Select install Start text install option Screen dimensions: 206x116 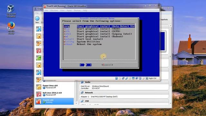(x=83, y=39)
